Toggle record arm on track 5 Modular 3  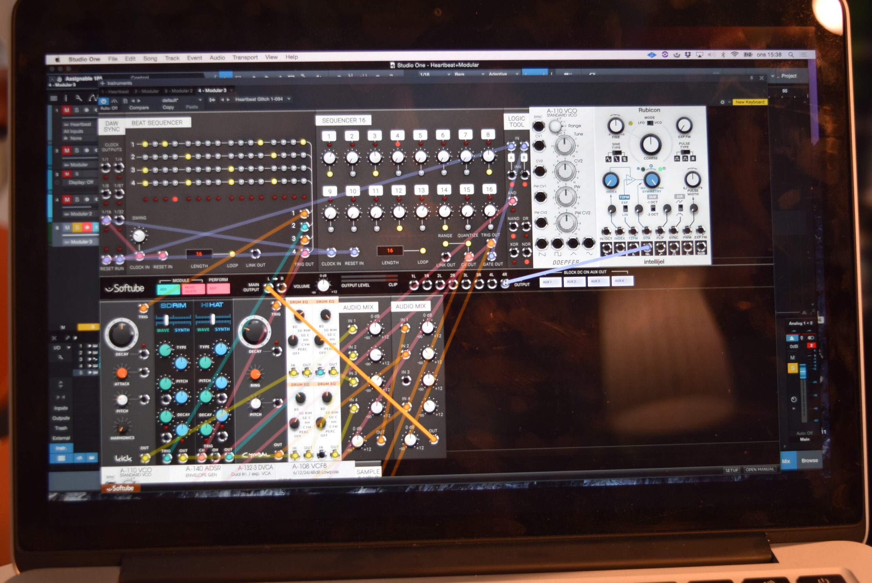click(87, 227)
